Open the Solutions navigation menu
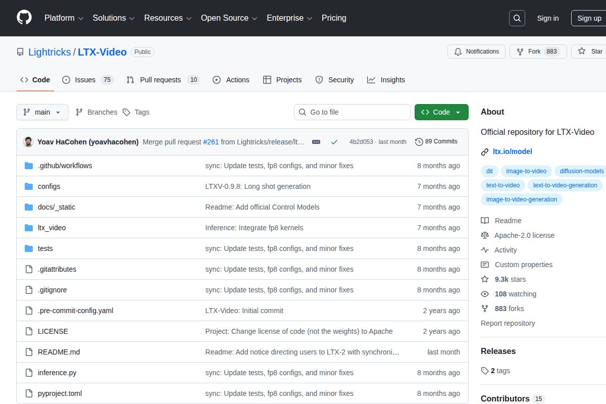606x404 pixels. coord(114,18)
